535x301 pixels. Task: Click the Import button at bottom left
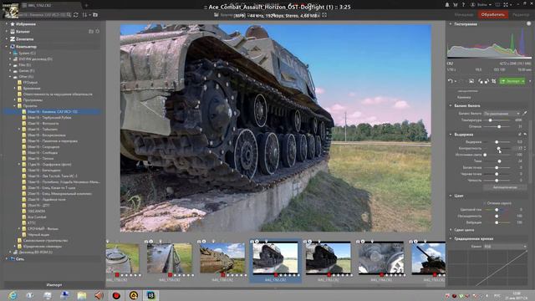click(x=53, y=284)
